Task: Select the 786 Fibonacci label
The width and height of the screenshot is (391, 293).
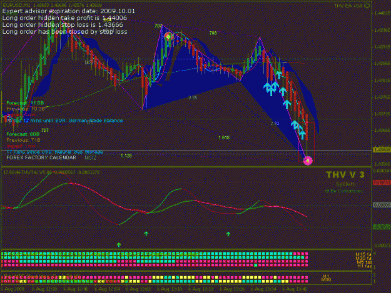Action: pos(213,33)
